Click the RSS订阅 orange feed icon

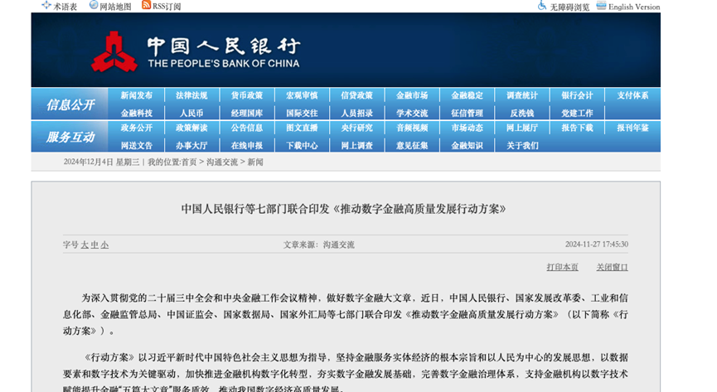(x=147, y=5)
